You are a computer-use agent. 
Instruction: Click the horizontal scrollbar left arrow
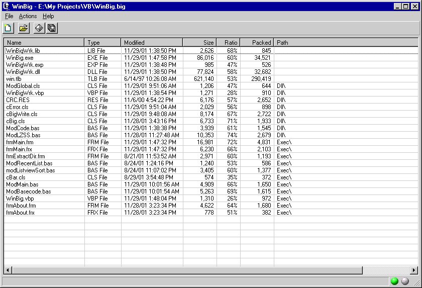pos(8,270)
